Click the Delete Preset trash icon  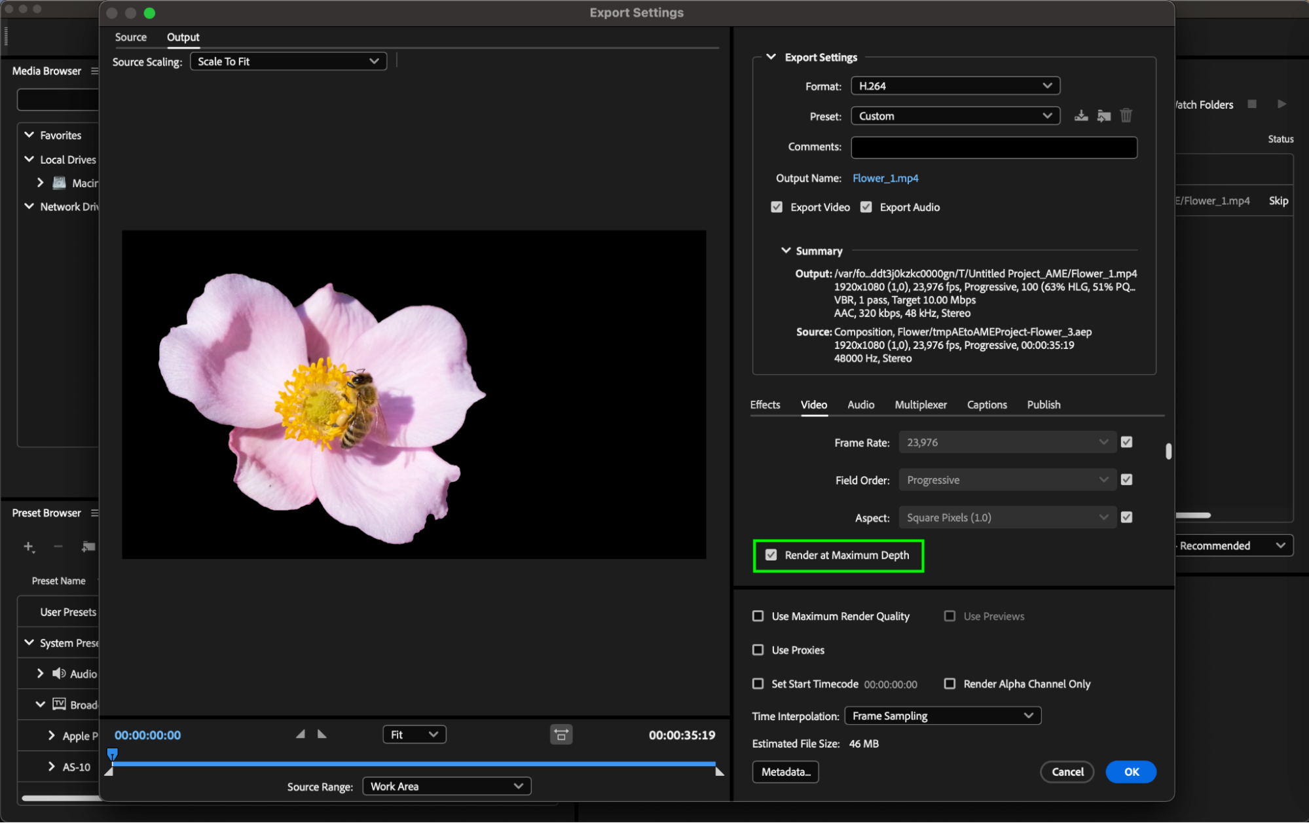coord(1126,116)
